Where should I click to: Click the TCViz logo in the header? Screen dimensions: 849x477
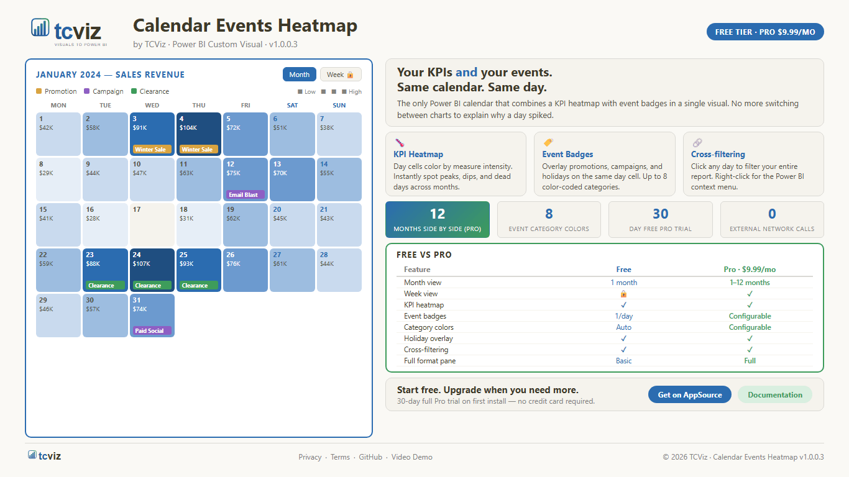[x=69, y=32]
